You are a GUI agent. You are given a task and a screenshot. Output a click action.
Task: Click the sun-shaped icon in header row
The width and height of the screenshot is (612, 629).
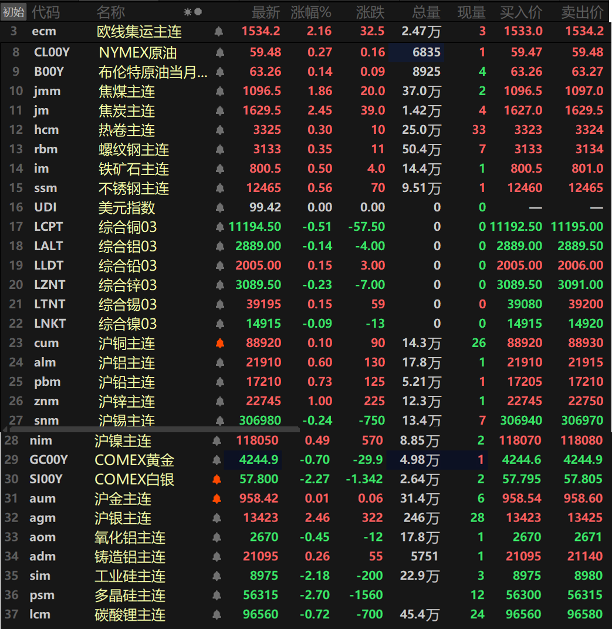tap(187, 12)
